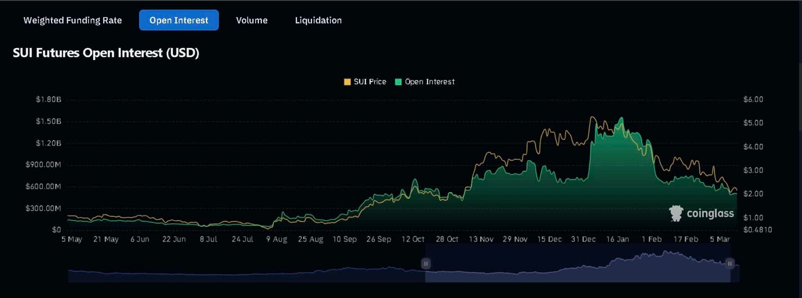Click the left handle of the range slider

tap(426, 263)
